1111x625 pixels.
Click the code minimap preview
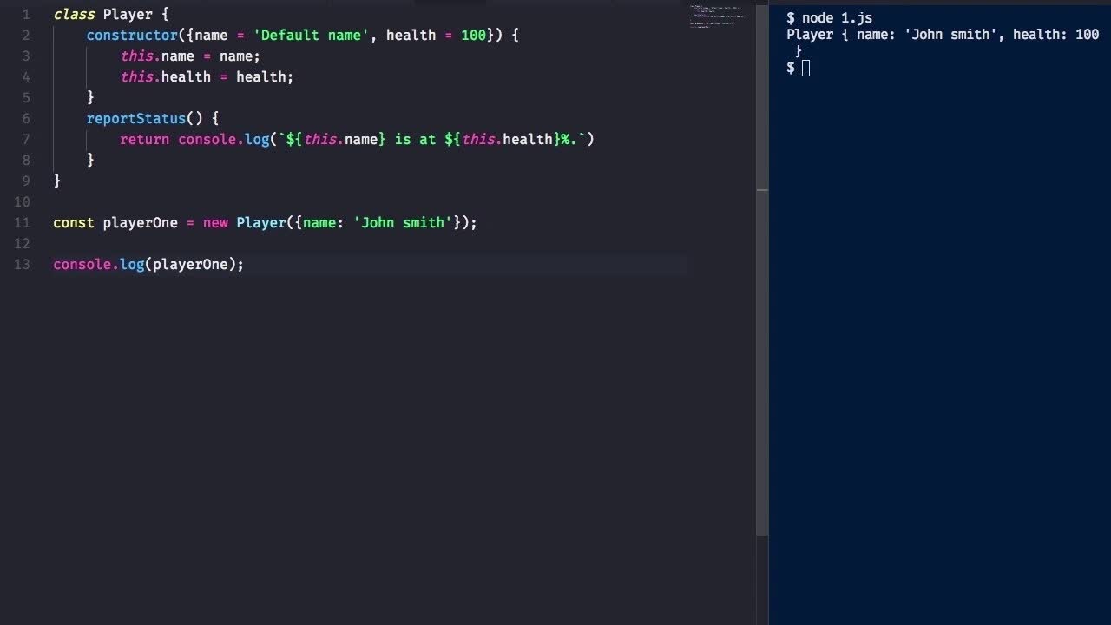coord(716,16)
